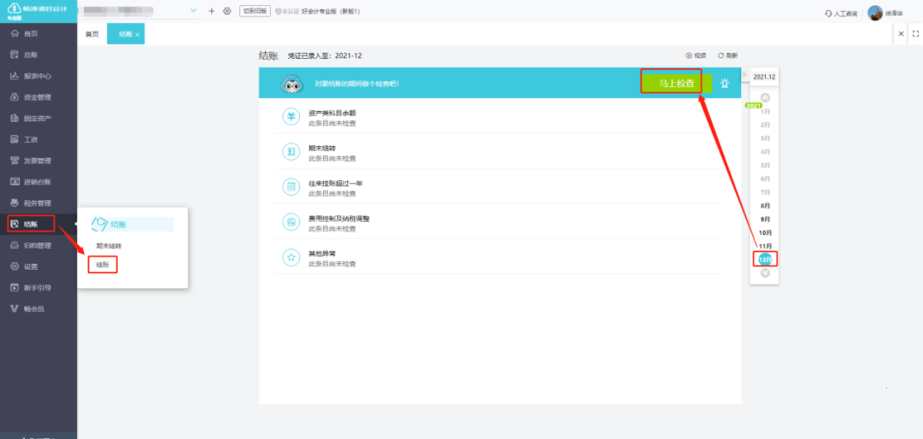Viewport: 923px width, 439px height.
Task: Select 8月 in the month timeline
Action: pyautogui.click(x=765, y=205)
